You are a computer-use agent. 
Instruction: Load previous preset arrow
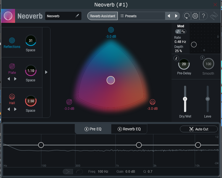click(x=169, y=16)
